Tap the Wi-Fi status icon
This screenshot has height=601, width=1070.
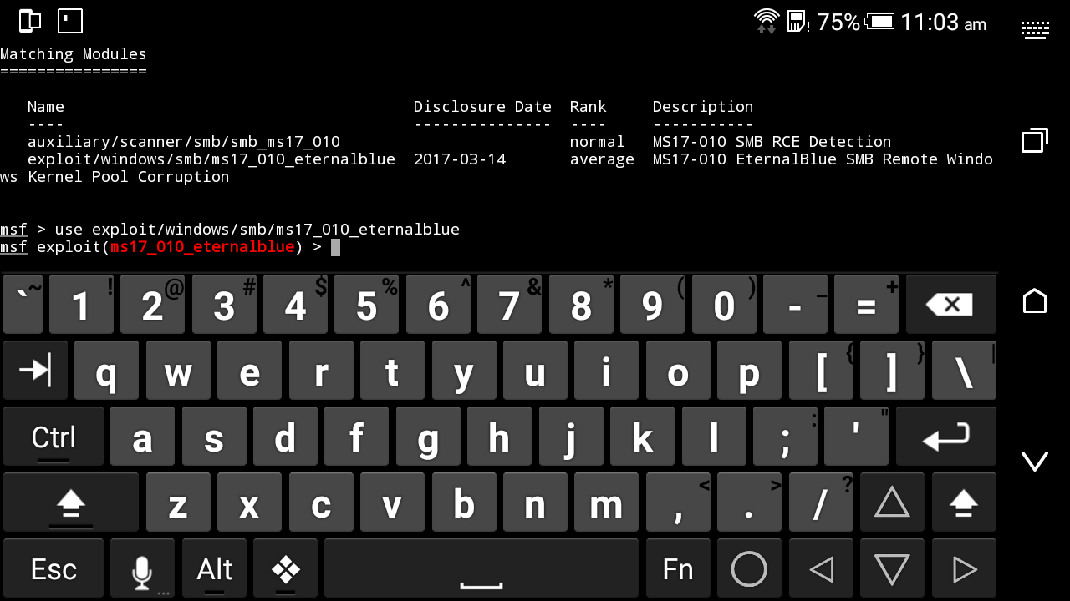pos(767,21)
